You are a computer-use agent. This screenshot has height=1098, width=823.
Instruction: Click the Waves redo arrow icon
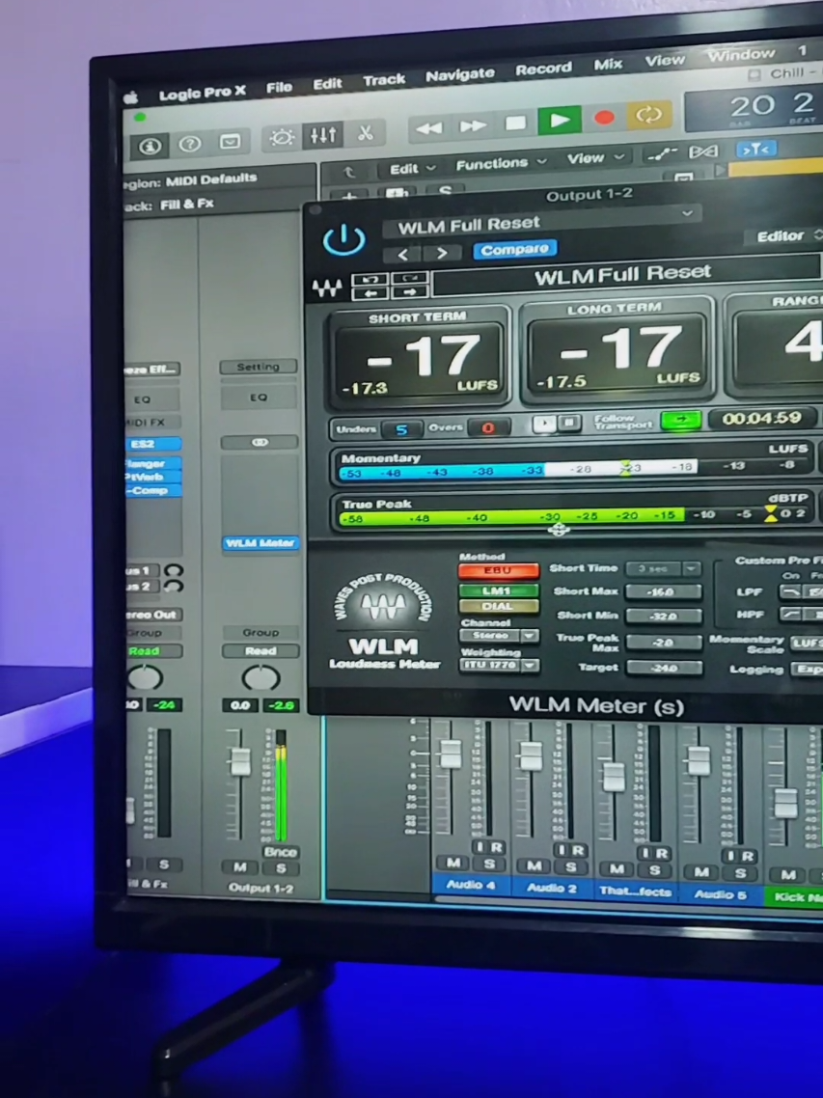pos(410,279)
